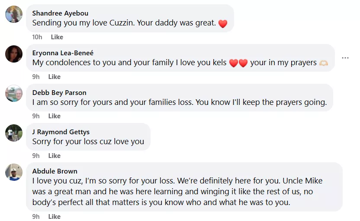Click the 9h timestamp under Eryonna's comment
Viewport: 360px width, 221px height.
[x=36, y=77]
